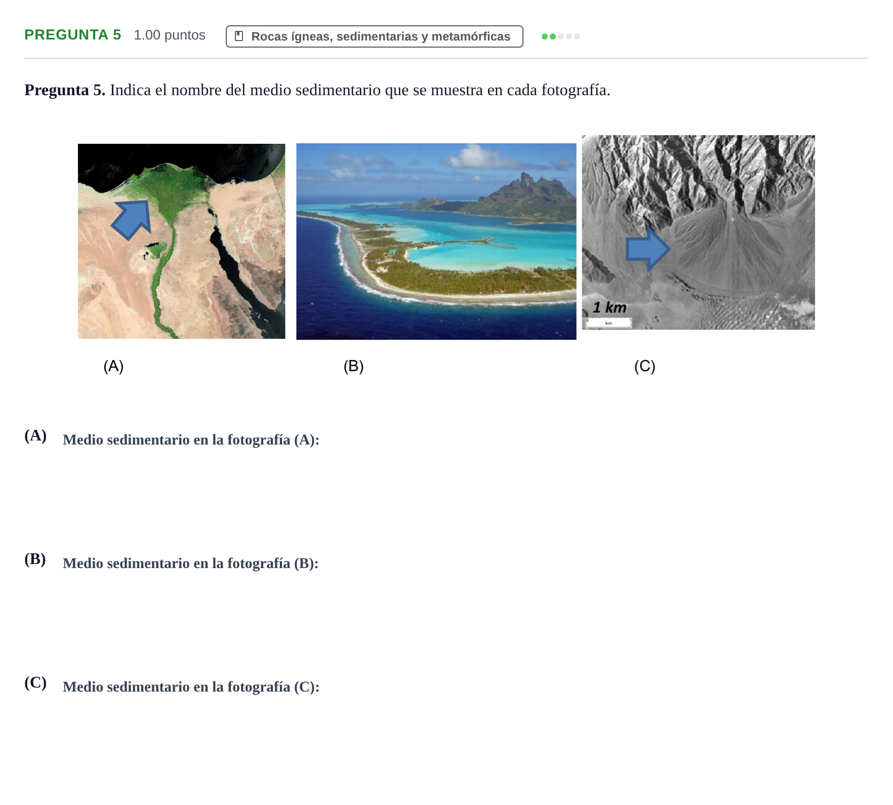
Task: Click the 'Rocas ígneas, sedimentarias y metamórficas' topic tag
Action: 374,36
